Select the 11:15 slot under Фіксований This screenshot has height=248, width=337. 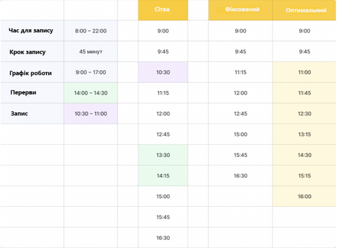click(x=240, y=72)
